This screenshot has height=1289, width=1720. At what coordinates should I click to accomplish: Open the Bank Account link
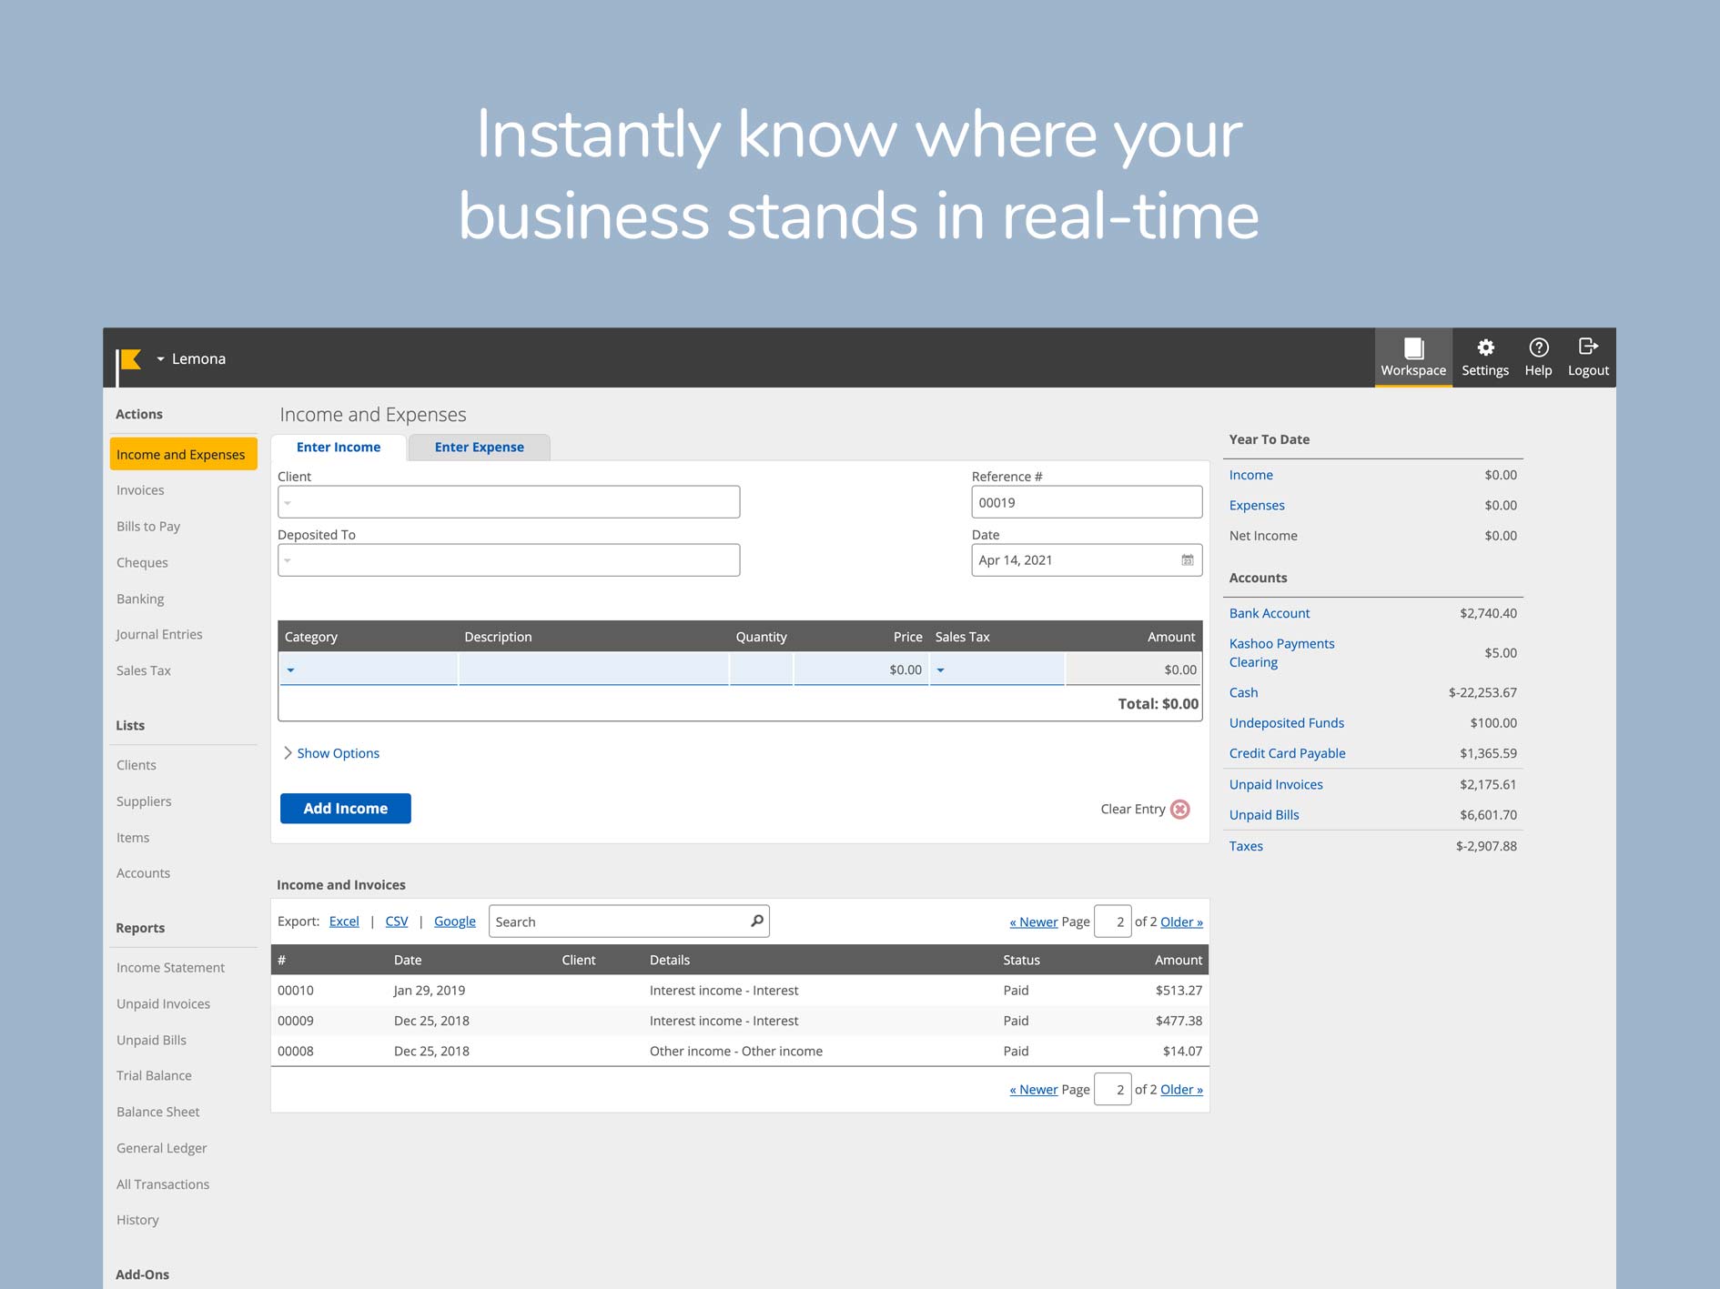1269,613
